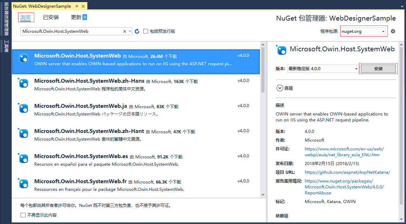Open the 工具箱 side tab

6,46
